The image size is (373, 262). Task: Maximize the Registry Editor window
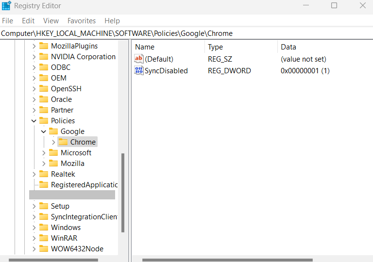(334, 5)
